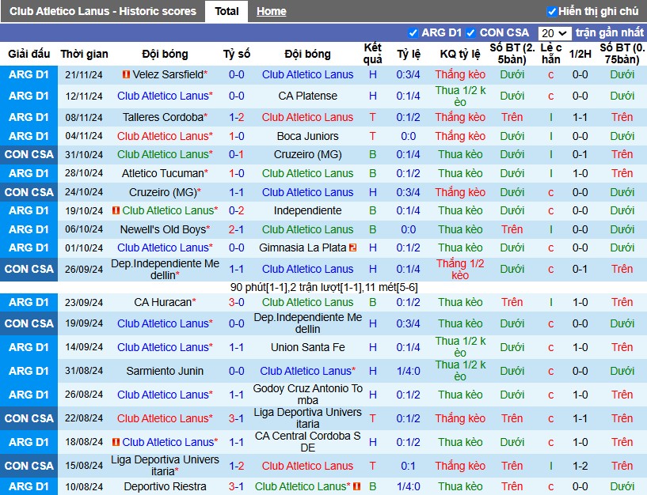Click the Kết quả column header
The width and height of the screenshot is (647, 495).
pos(373,54)
